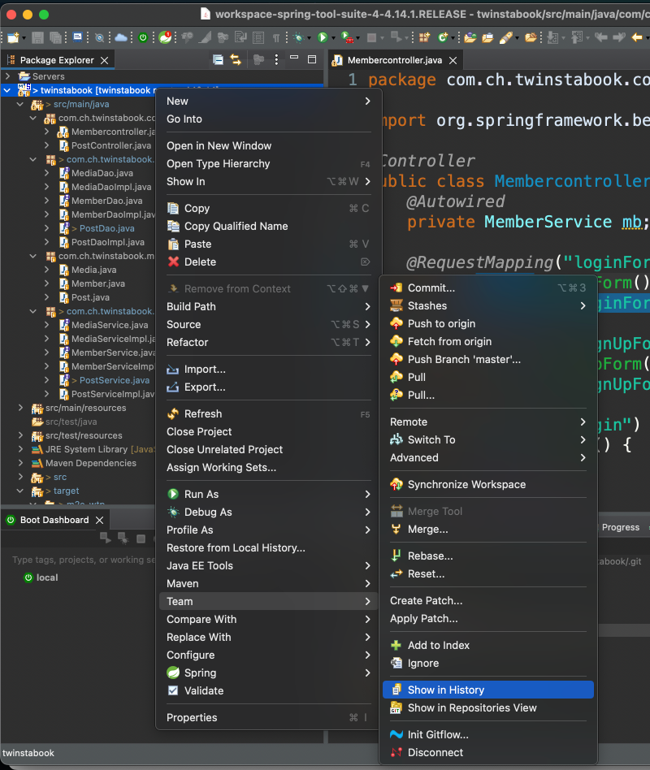Click the cloud icon in the toolbar

(121, 37)
